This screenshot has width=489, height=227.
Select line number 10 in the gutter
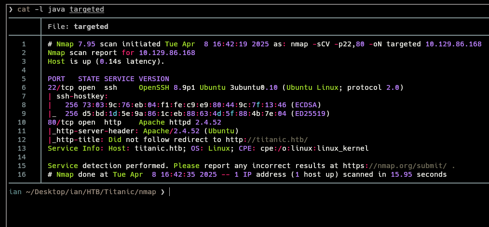click(23, 122)
